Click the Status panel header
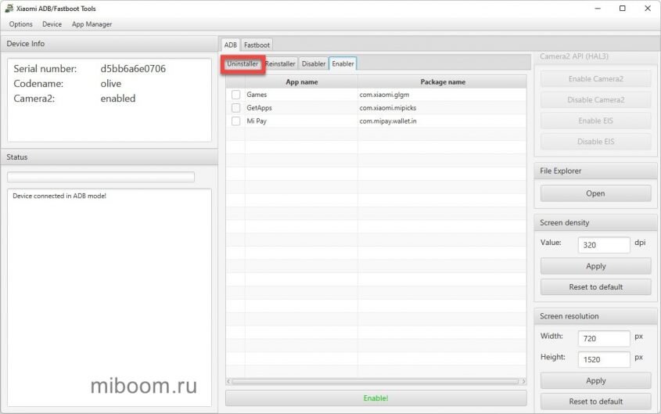The height and width of the screenshot is (414, 661). pos(110,157)
